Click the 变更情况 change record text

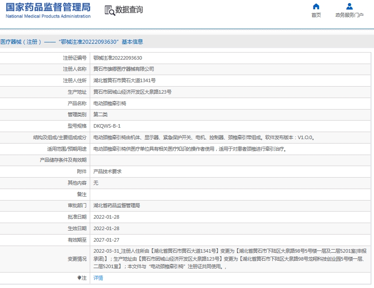(230, 259)
